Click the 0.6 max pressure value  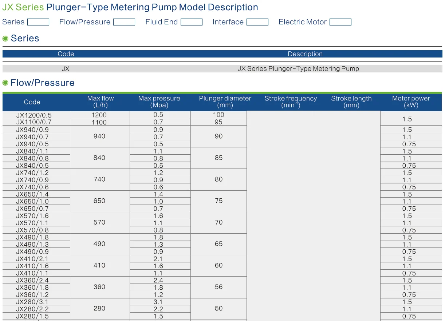tap(158, 187)
